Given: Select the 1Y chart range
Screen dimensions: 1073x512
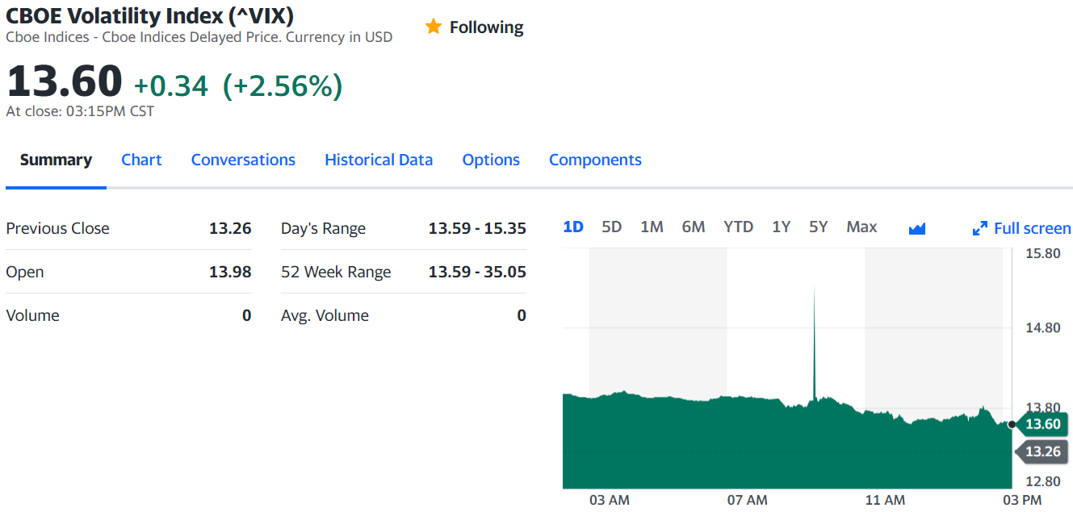Looking at the screenshot, I should tap(781, 227).
